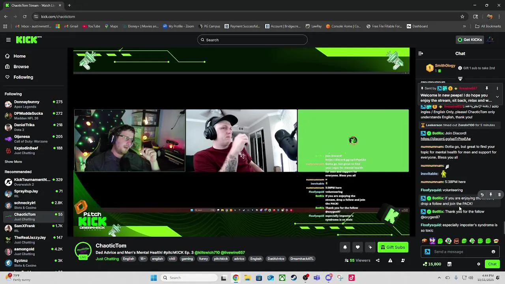Open asmongold channel in Recommended
Screen dimensions: 505x284
coord(34,252)
